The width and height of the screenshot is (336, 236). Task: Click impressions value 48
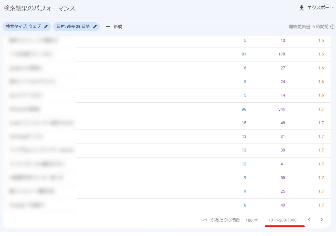283,123
